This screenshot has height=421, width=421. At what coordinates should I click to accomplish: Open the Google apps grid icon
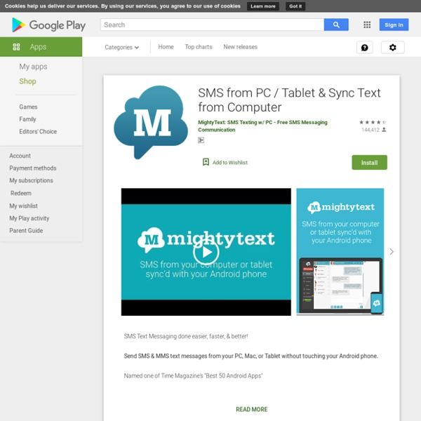tap(367, 25)
